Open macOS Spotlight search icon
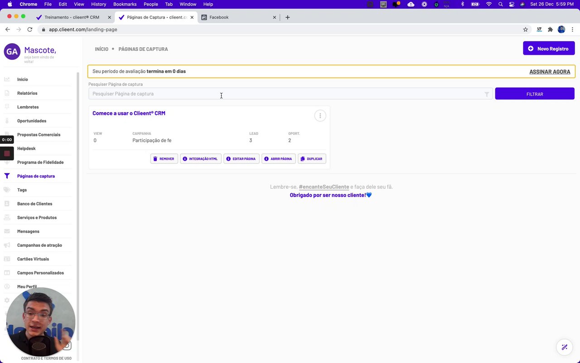This screenshot has height=363, width=580. click(x=500, y=4)
